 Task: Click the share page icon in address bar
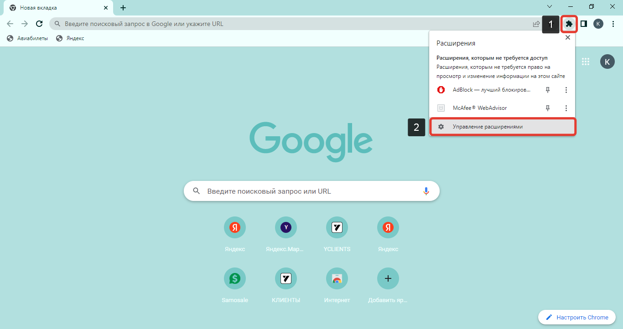tap(536, 24)
